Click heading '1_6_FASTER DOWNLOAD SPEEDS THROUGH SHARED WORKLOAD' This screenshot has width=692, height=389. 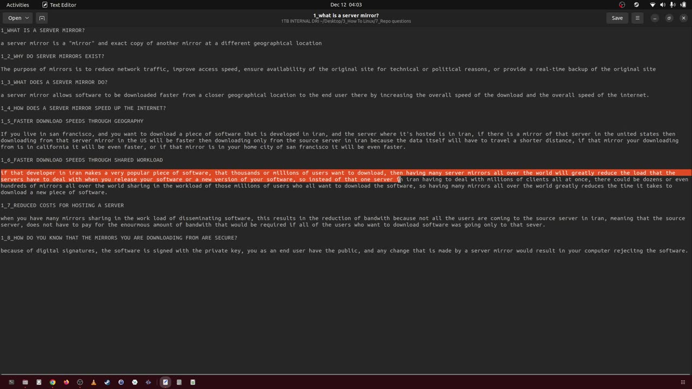pos(82,160)
